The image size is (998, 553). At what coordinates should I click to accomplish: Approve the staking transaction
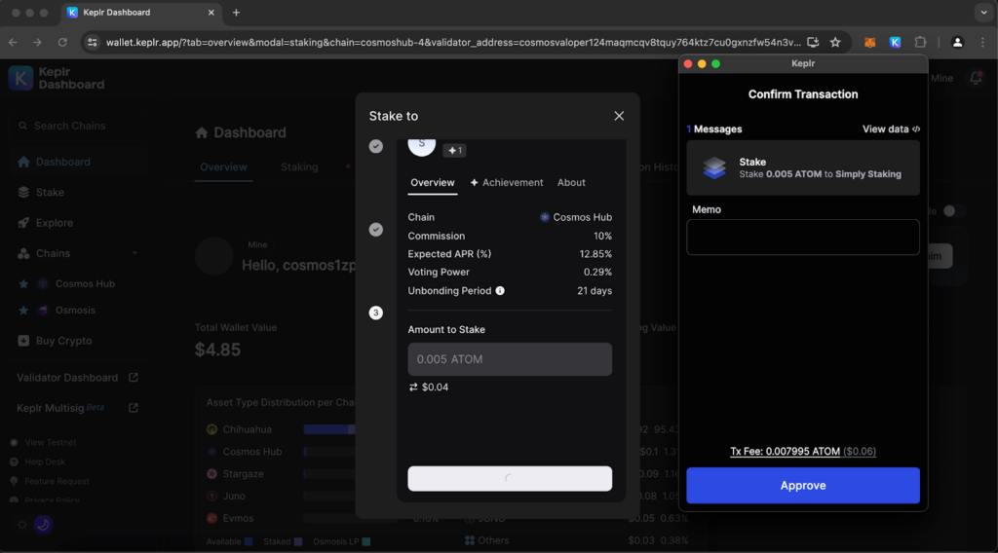pos(802,486)
